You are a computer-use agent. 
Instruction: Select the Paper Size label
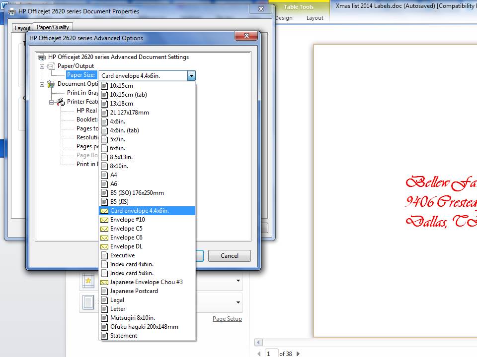tap(81, 75)
